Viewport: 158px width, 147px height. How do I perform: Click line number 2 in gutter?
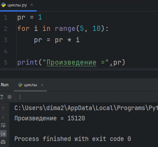click(x=6, y=29)
